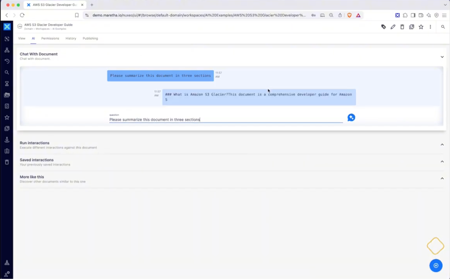Open the stamp-shaped icon in the left sidebar
Viewport: 450px width, 280px height.
click(7, 140)
